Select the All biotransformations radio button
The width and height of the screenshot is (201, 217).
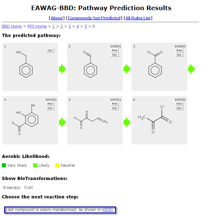26,188
